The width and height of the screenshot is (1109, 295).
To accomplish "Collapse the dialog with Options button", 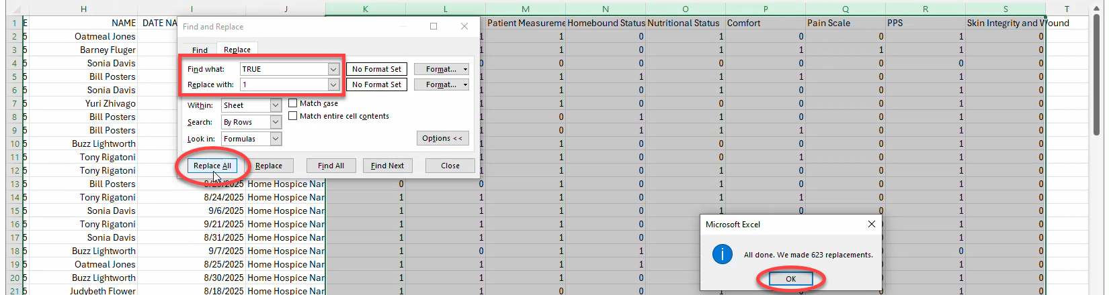I will 442,138.
